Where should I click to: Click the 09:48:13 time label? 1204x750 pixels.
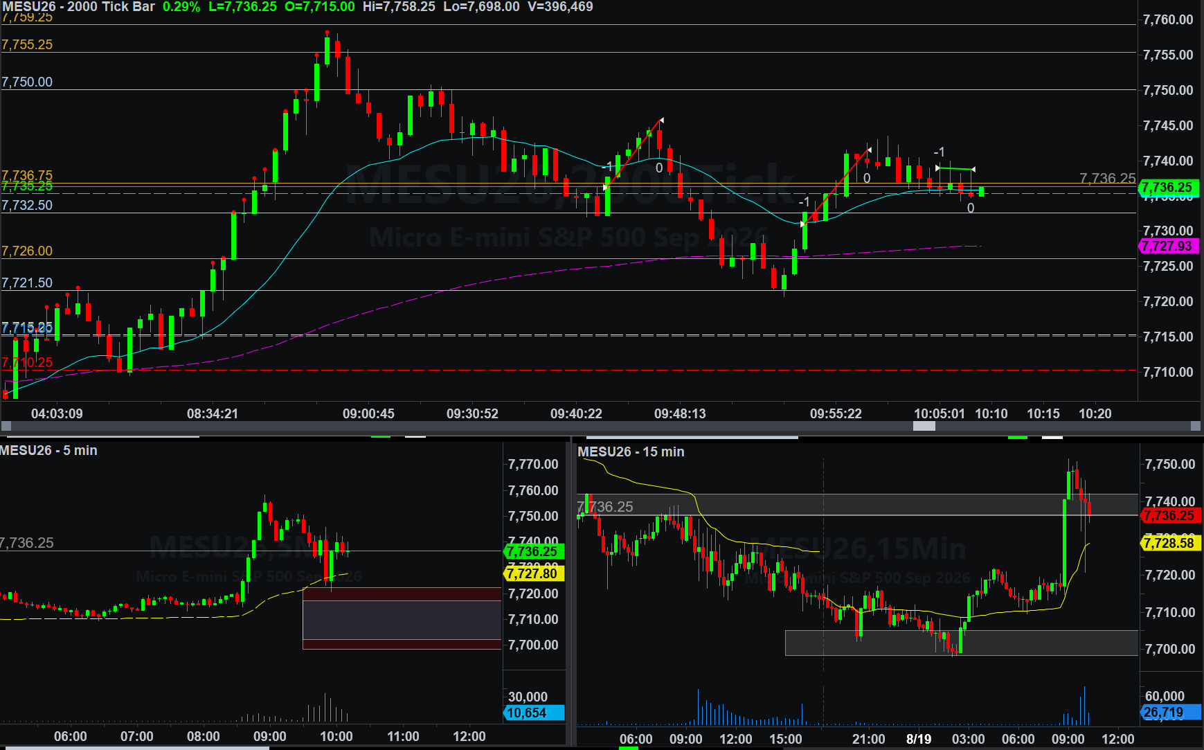click(680, 413)
